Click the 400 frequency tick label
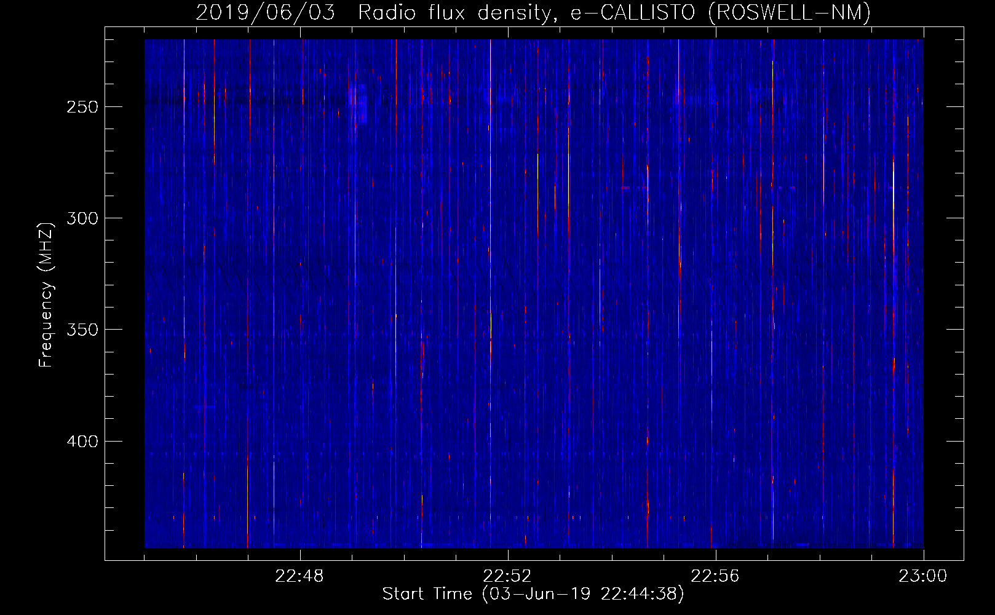995x615 pixels. (82, 442)
